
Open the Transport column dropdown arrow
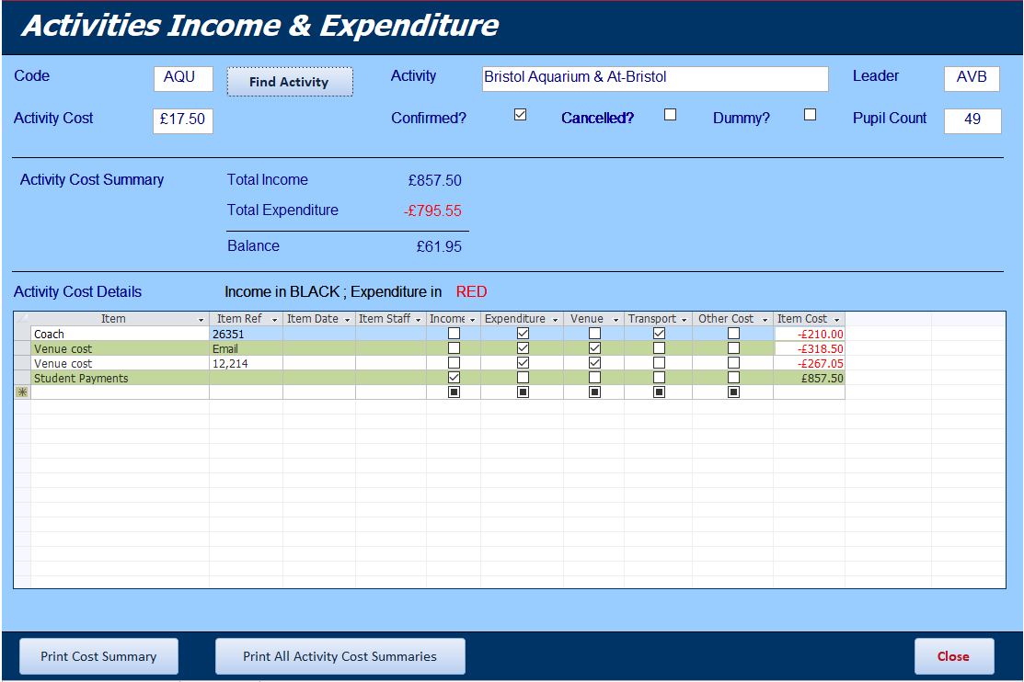click(x=685, y=319)
